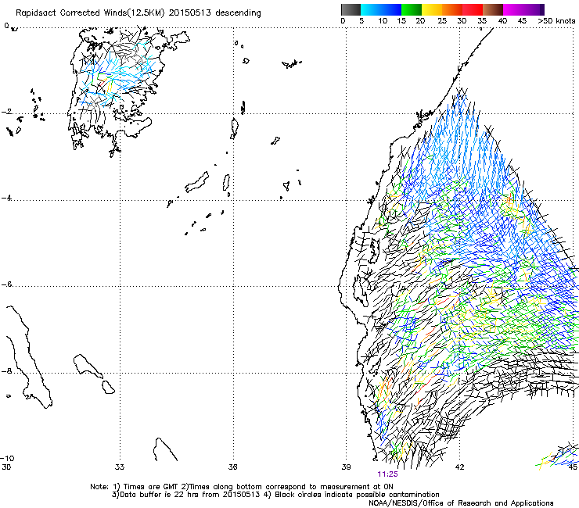Click the yellow 20-25 knots legend swatch
Viewport: 579px width, 508px height.
point(432,9)
